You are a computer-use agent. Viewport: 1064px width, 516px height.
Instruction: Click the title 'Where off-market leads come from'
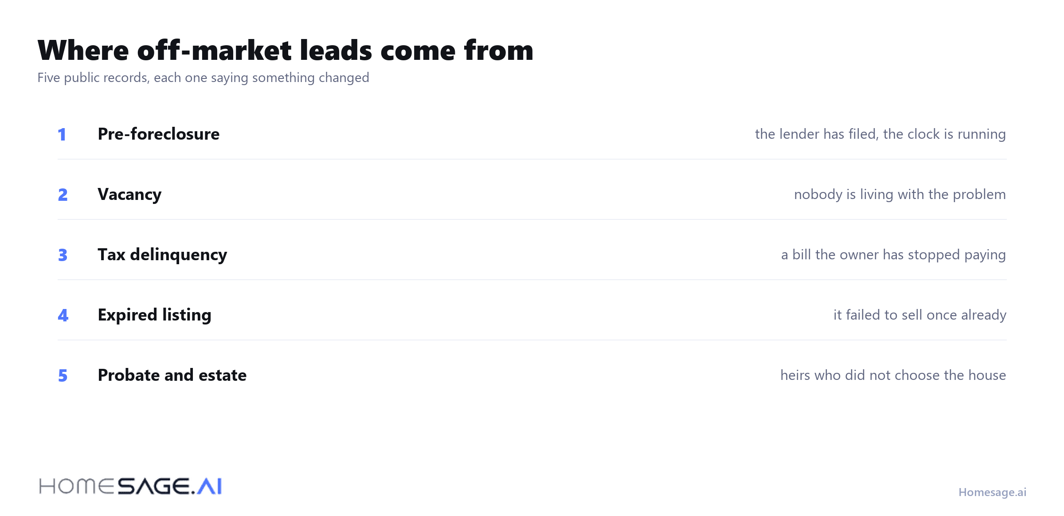[286, 50]
